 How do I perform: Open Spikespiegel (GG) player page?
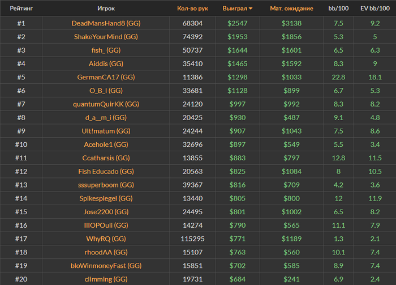[x=106, y=198]
